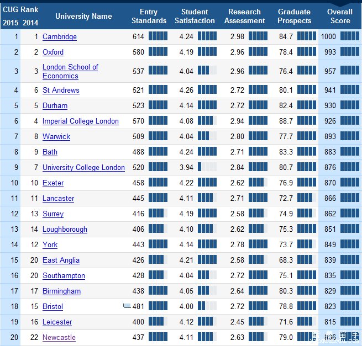Image resolution: width=362 pixels, height=346 pixels.
Task: Click London School of Economics link
Action: pos(70,71)
